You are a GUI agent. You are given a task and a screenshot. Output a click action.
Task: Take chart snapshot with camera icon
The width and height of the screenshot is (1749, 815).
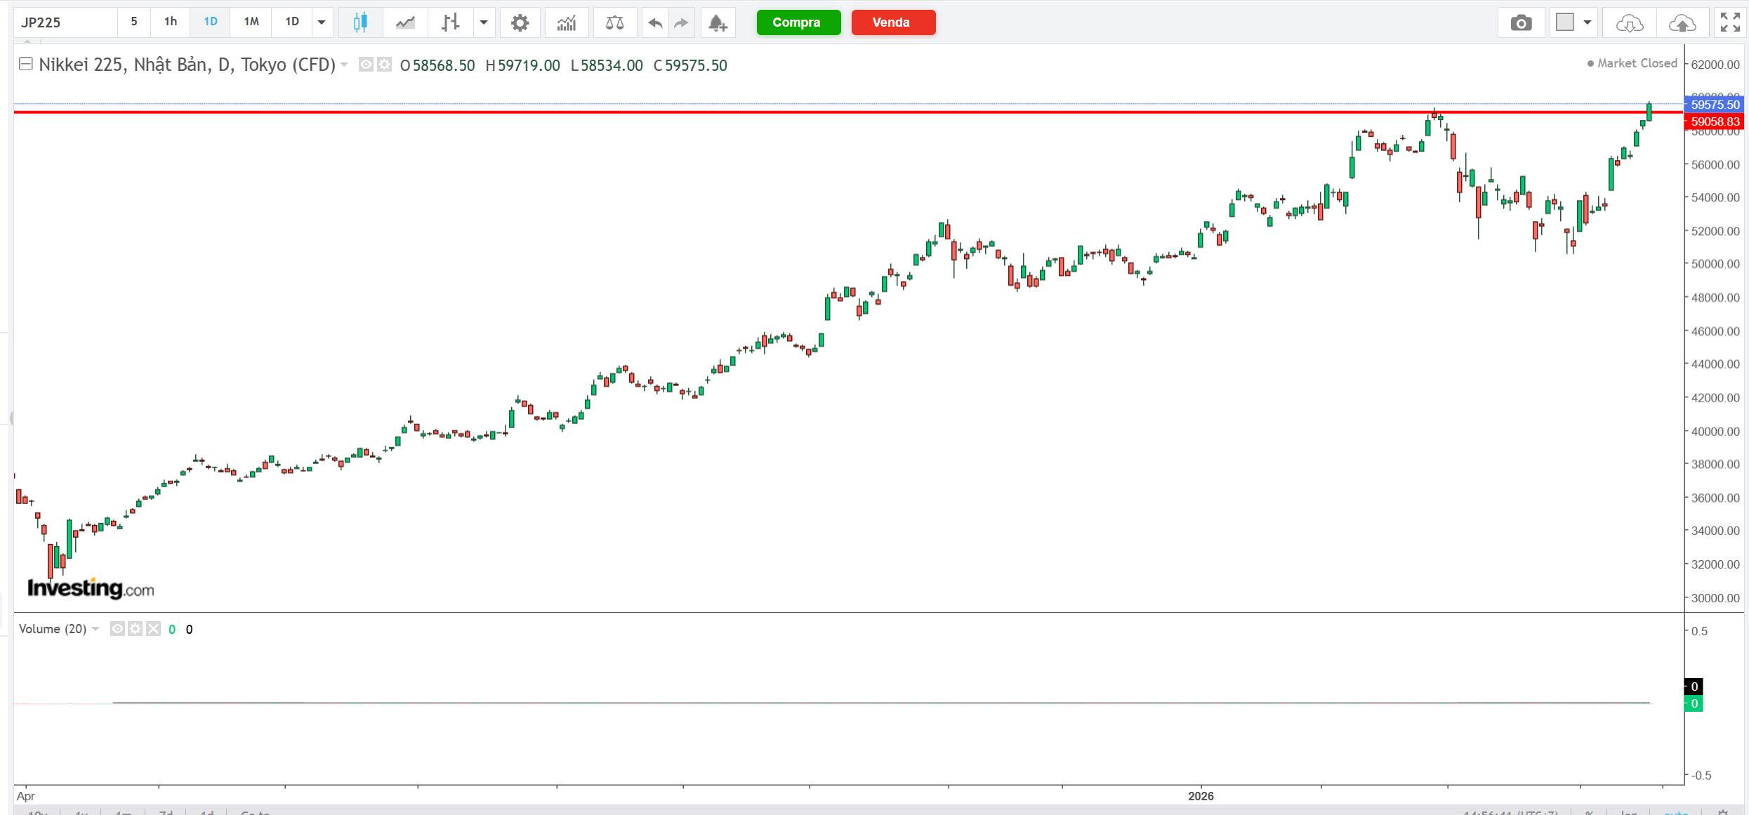1521,22
